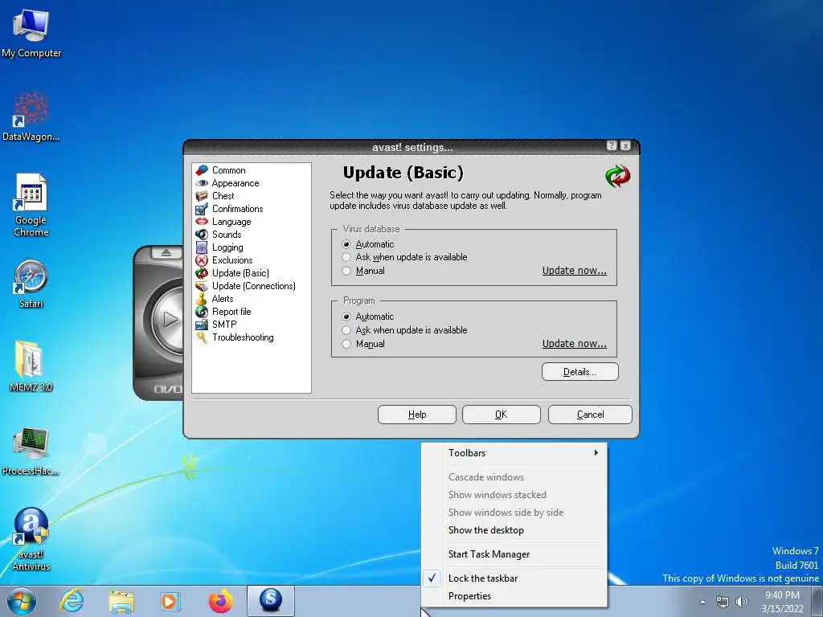
Task: Click the Details... button
Action: click(x=580, y=372)
